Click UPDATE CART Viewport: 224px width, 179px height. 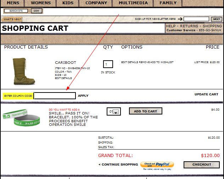206,94
